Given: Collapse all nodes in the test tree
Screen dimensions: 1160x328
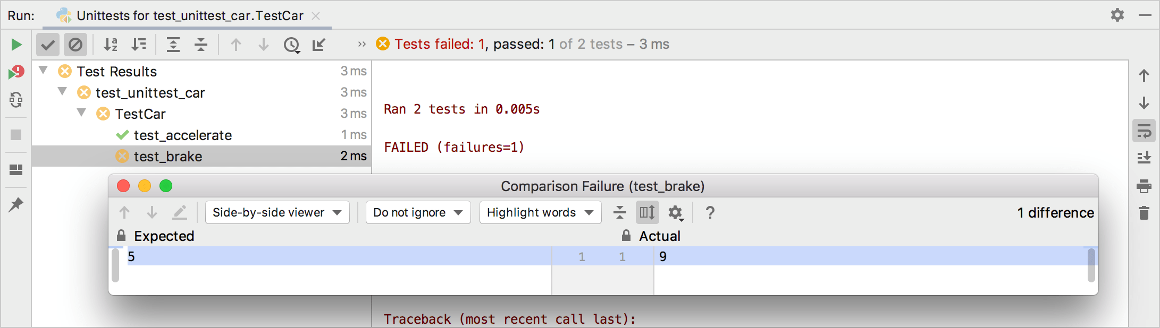Looking at the screenshot, I should pyautogui.click(x=200, y=45).
